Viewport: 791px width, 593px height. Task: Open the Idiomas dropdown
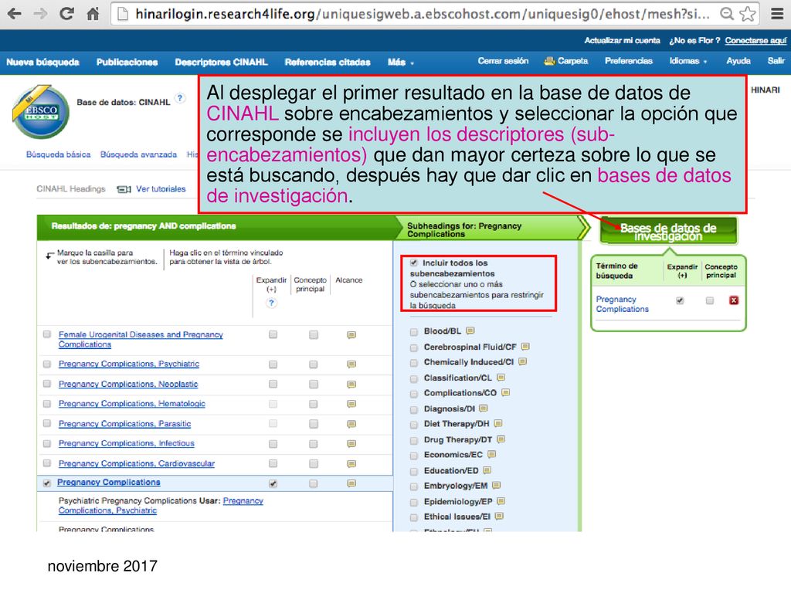click(x=688, y=61)
